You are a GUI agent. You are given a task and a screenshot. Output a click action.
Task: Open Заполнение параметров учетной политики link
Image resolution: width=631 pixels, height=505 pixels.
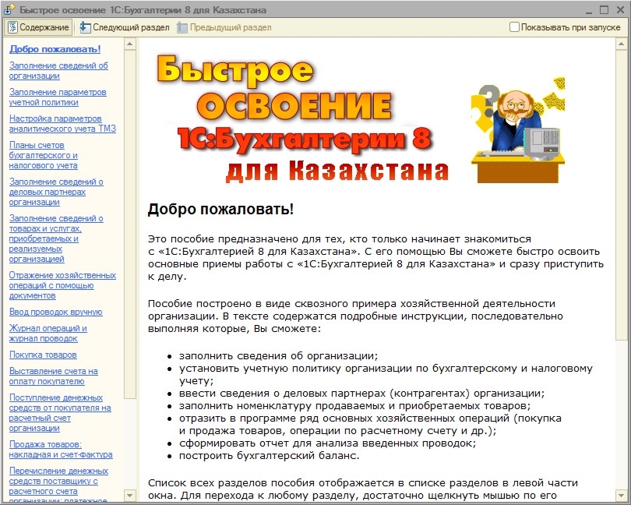(58, 97)
